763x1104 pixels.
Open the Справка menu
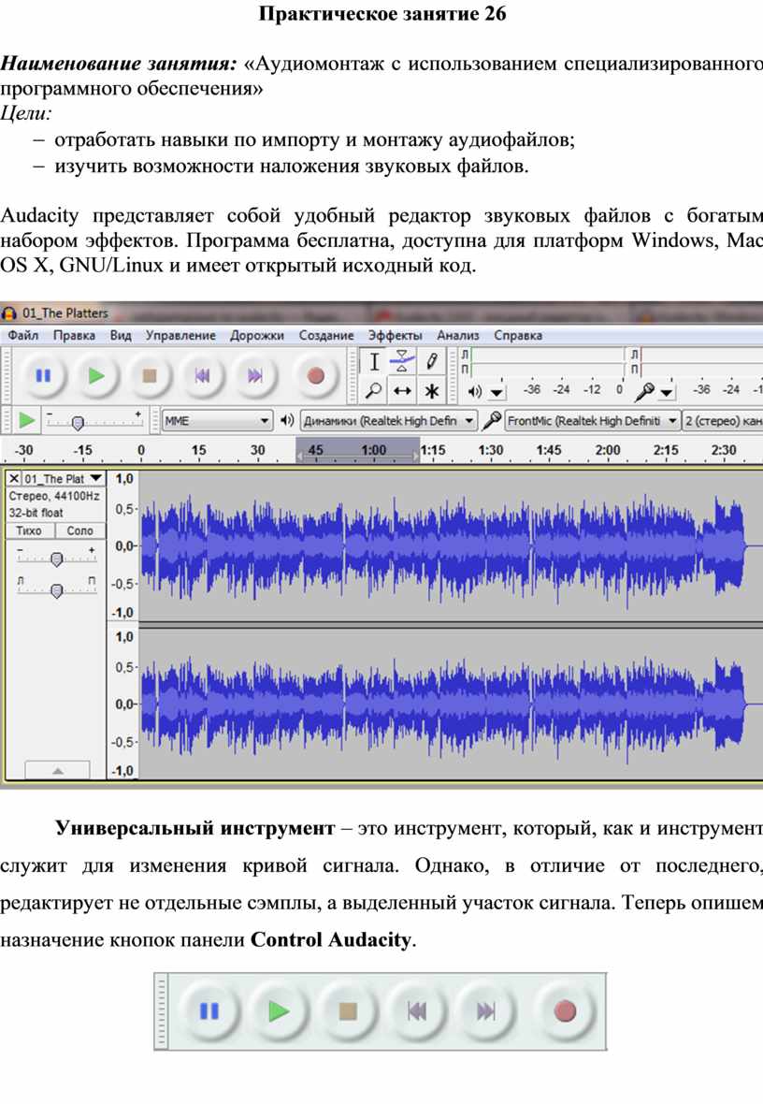(x=517, y=335)
